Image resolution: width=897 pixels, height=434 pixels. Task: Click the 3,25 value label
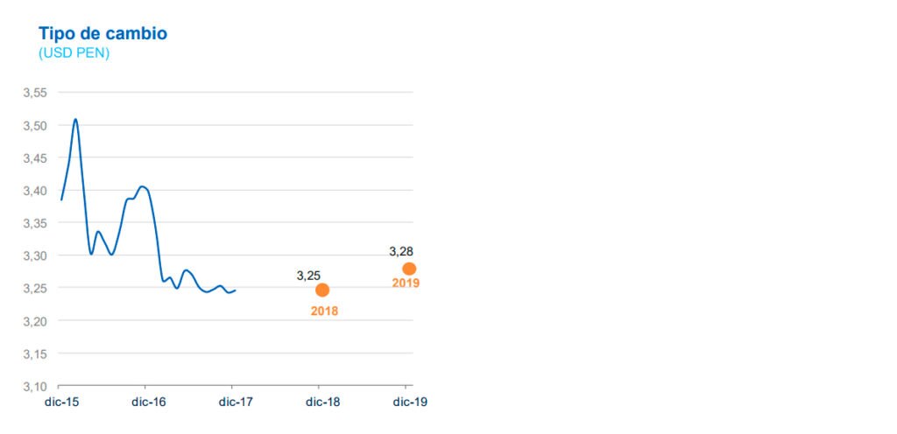pos(308,276)
